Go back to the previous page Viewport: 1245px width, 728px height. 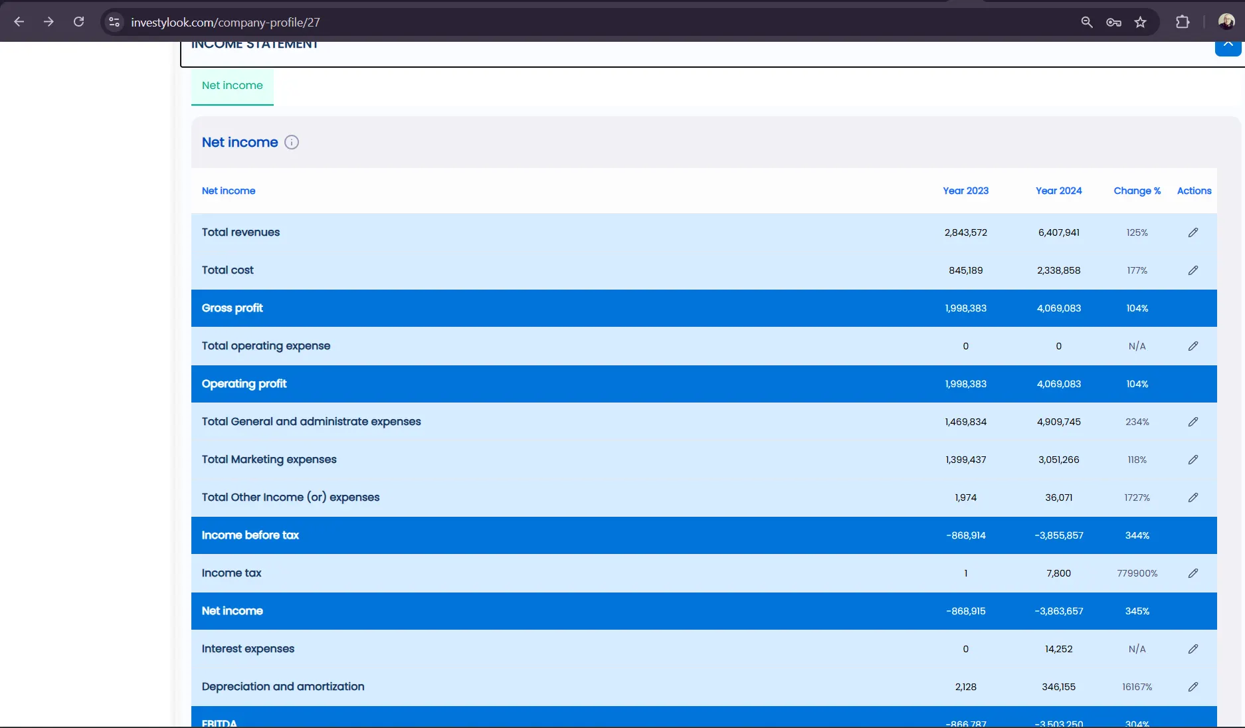tap(19, 22)
